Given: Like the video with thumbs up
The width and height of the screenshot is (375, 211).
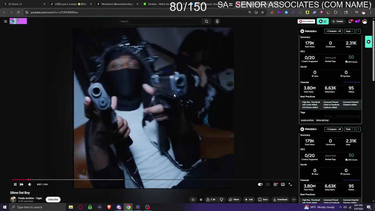Looking at the screenshot, I should pyautogui.click(x=211, y=200).
